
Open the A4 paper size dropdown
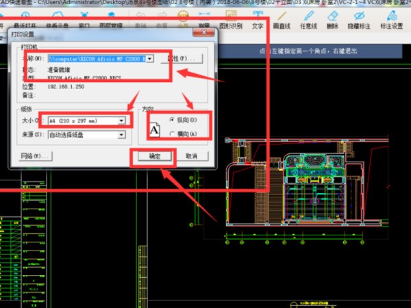point(121,120)
